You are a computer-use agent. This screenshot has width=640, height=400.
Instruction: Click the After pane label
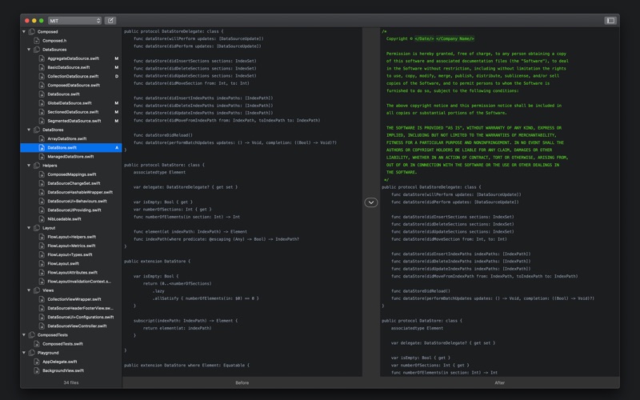point(499,383)
